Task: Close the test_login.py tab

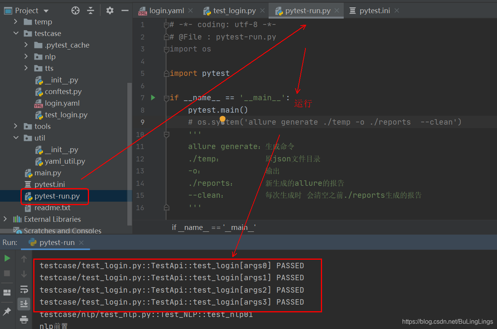Action: click(x=262, y=10)
